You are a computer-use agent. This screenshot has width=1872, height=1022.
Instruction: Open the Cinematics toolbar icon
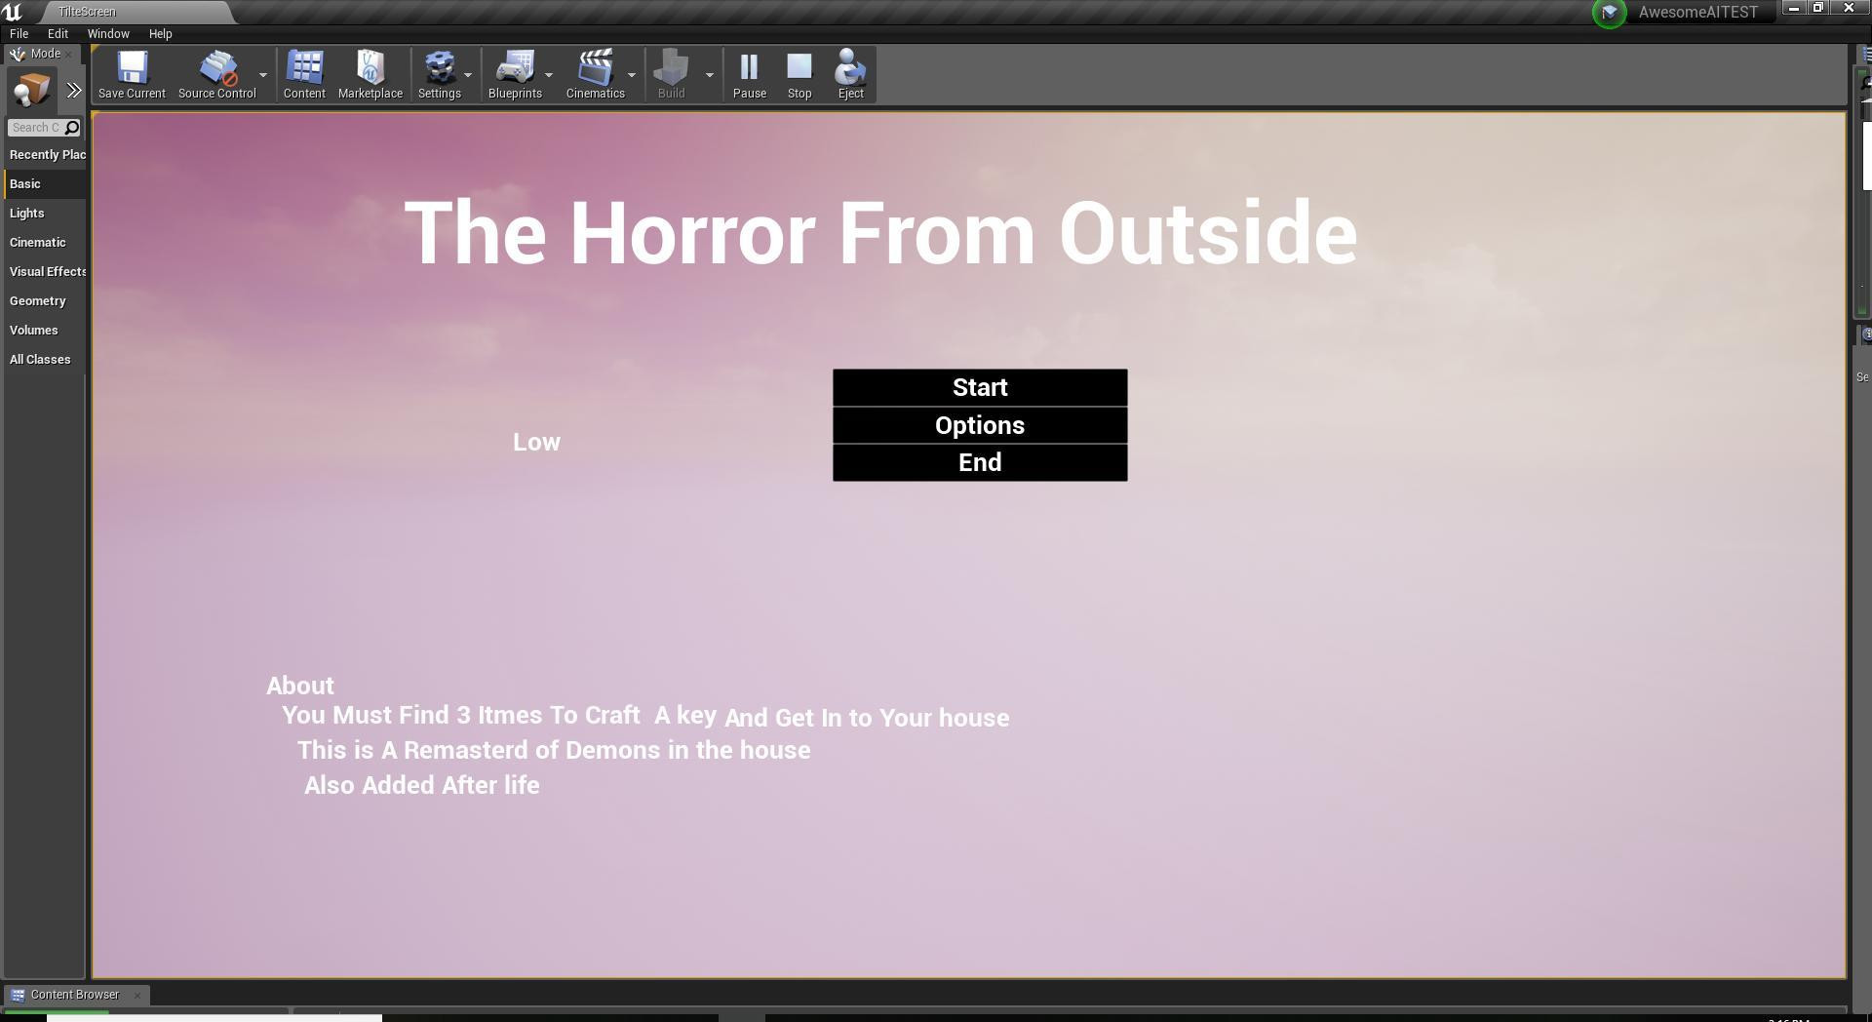tap(596, 75)
